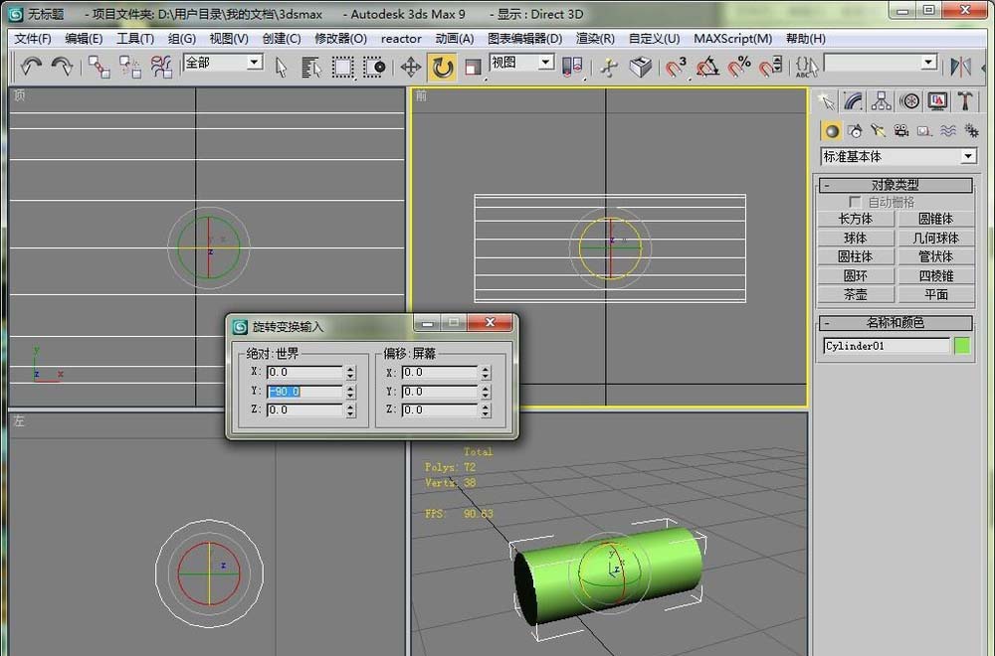Activate the Select and Scale tool
The image size is (995, 656).
tap(473, 67)
